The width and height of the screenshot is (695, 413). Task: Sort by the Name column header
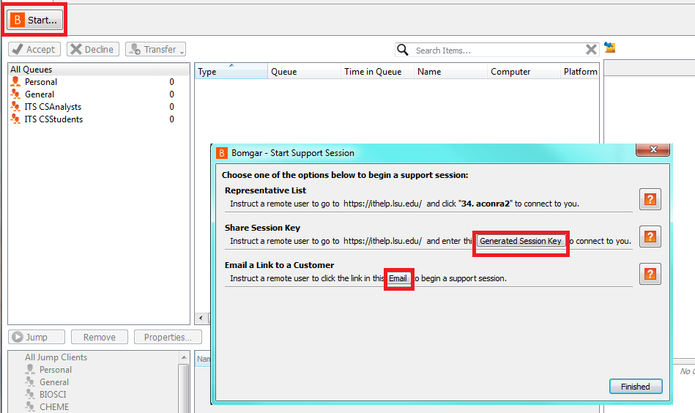[450, 71]
